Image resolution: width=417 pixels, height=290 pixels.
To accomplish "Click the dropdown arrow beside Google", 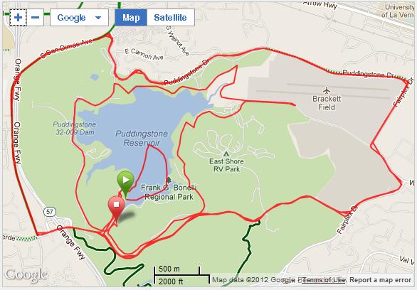I will point(98,18).
